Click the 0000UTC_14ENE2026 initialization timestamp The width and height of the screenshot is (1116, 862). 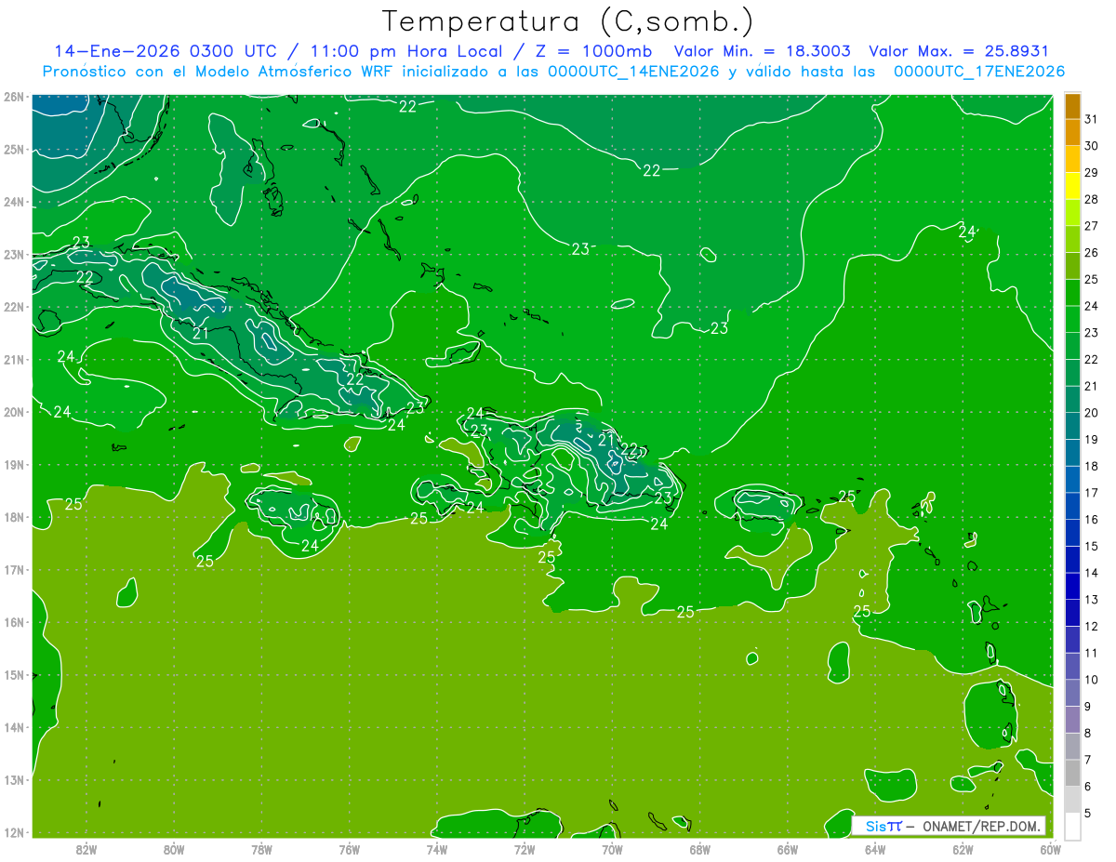tap(633, 72)
